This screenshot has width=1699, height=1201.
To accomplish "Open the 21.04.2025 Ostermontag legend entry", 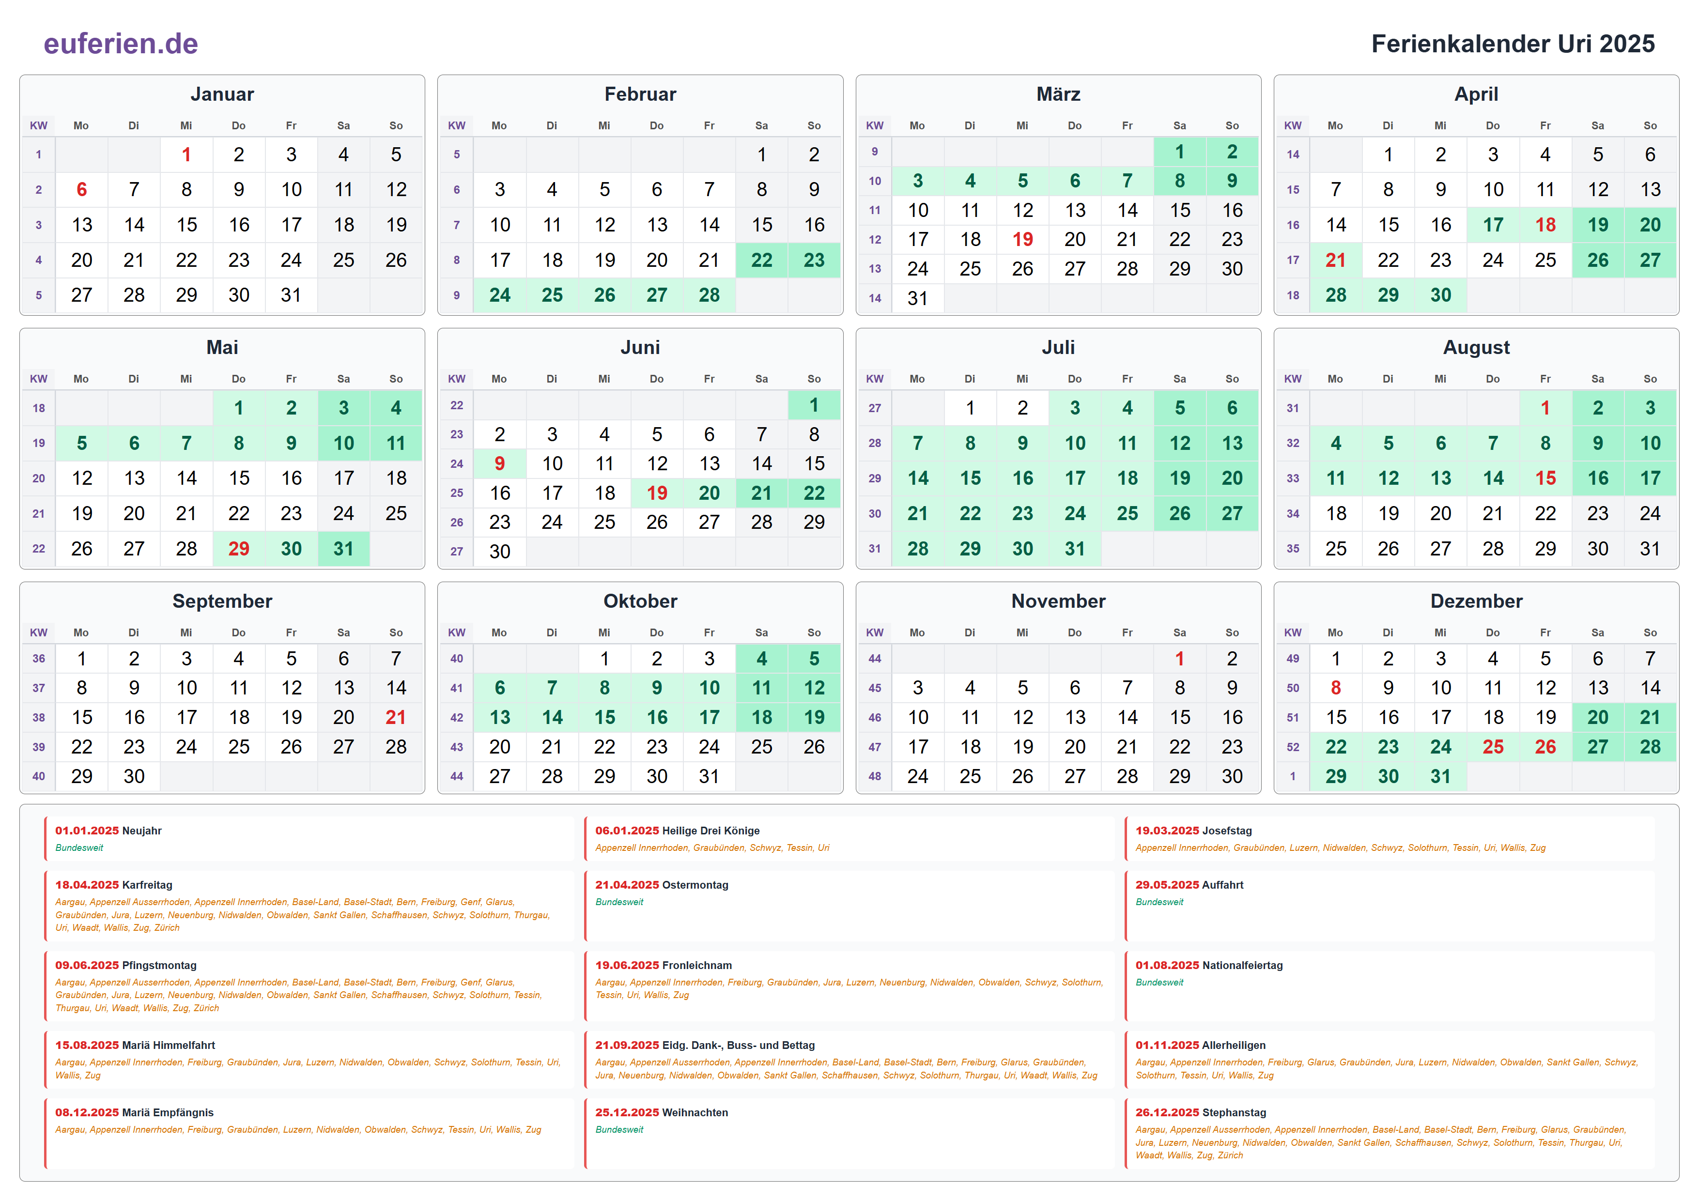I will [x=849, y=906].
